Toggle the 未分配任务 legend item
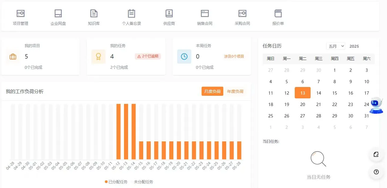The height and width of the screenshot is (188, 387). coord(144,182)
